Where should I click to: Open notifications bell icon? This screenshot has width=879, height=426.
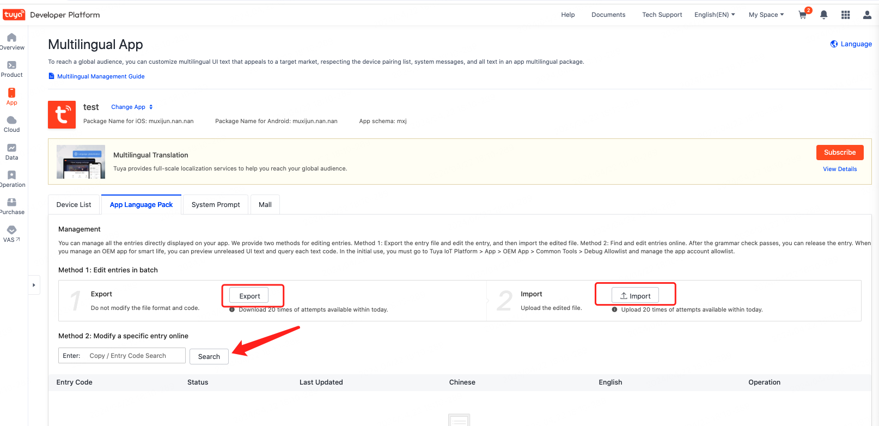pyautogui.click(x=824, y=15)
